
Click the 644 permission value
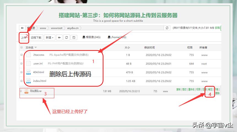[191, 64]
